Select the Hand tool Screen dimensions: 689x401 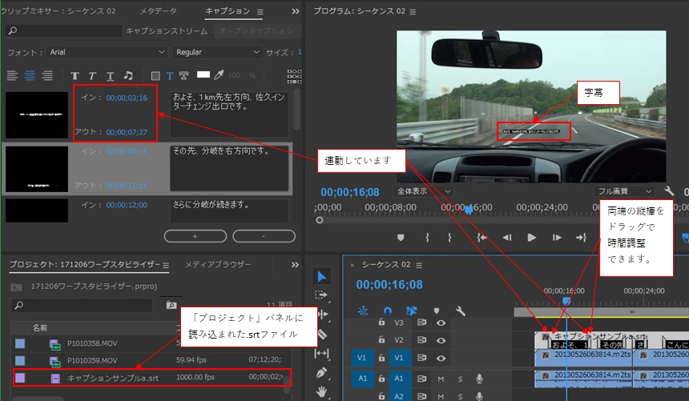point(321,391)
